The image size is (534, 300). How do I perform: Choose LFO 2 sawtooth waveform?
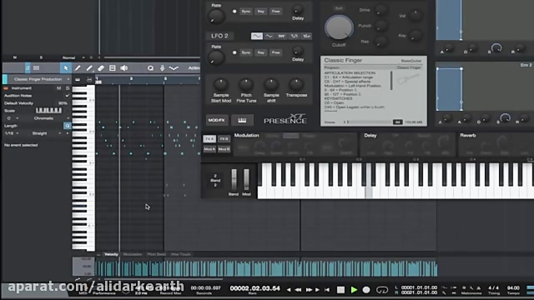[x=281, y=36]
